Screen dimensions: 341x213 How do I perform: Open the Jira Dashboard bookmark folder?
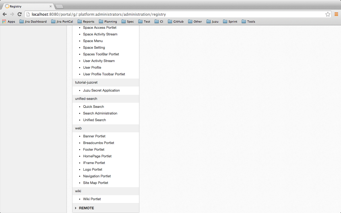pyautogui.click(x=33, y=22)
